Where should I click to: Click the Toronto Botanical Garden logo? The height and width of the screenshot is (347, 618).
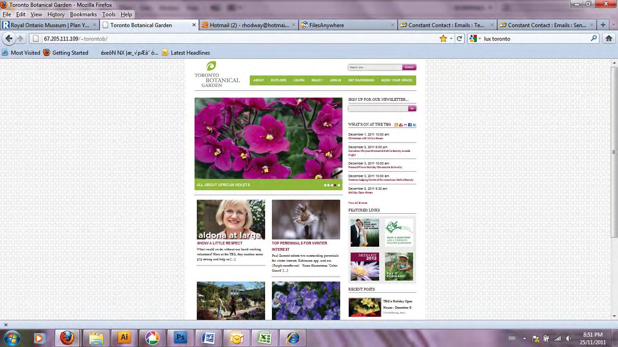click(217, 75)
